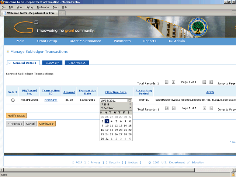Select the Welcome to G5 browser tab

click(29, 13)
